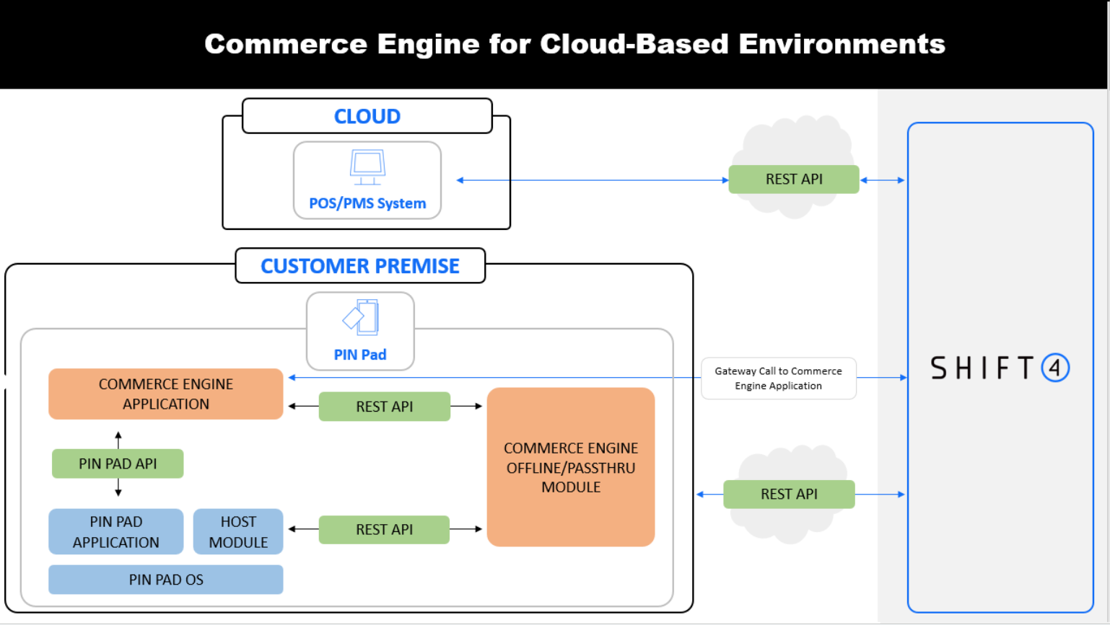Select the PIN PAD API green box
1110x625 pixels.
118,464
